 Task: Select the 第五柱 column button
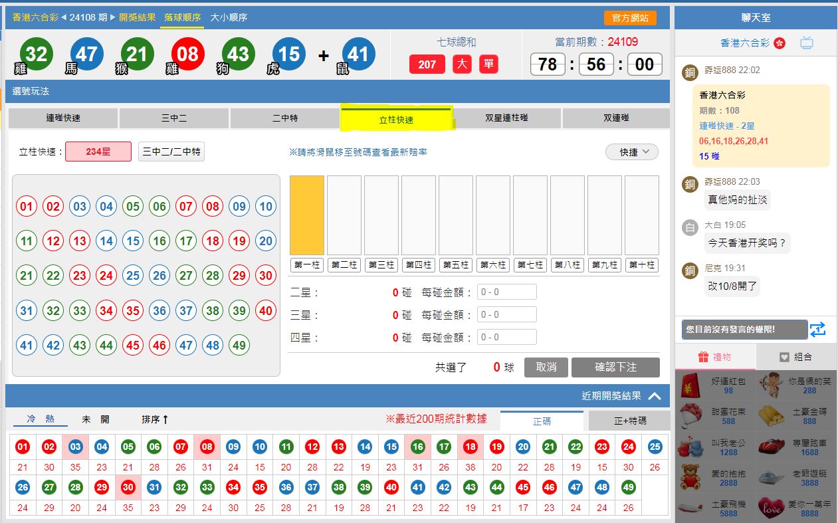click(x=456, y=265)
